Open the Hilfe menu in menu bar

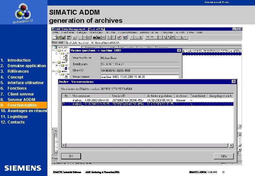(199, 32)
